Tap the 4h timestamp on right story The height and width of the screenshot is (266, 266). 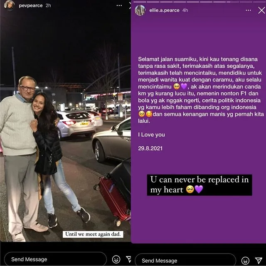[x=185, y=10]
